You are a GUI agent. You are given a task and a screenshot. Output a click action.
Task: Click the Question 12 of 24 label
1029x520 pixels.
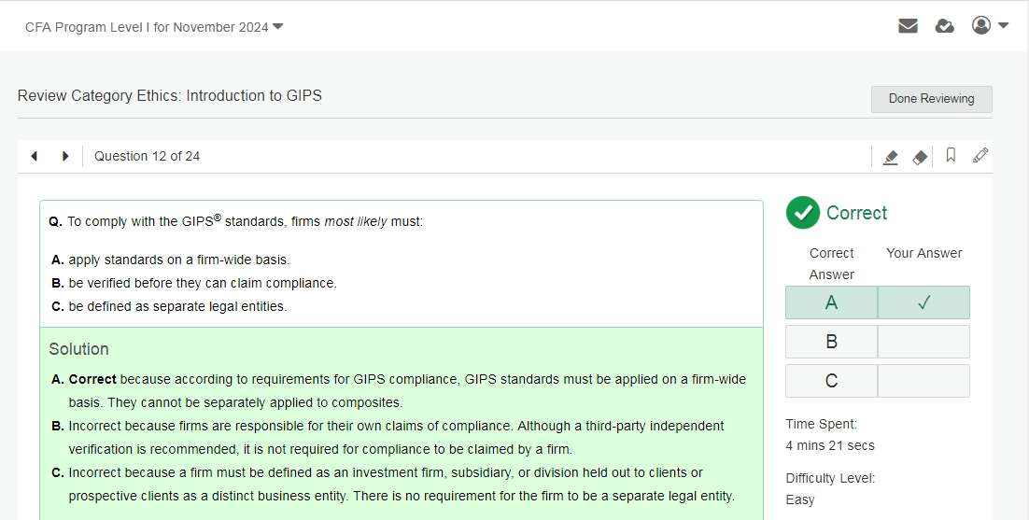pos(147,156)
